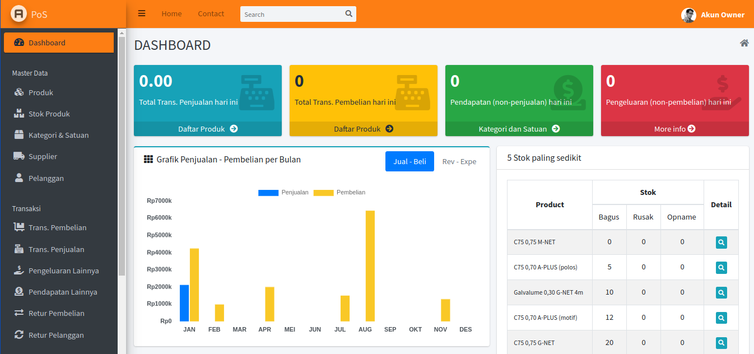Click arrow icon in red More info footer
Viewport: 754px width, 354px height.
(692, 129)
